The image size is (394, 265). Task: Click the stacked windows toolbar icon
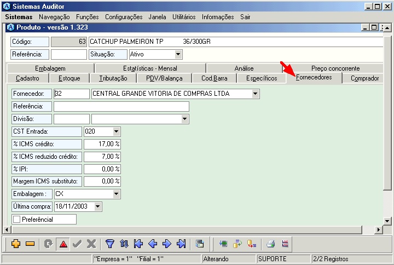click(200, 244)
